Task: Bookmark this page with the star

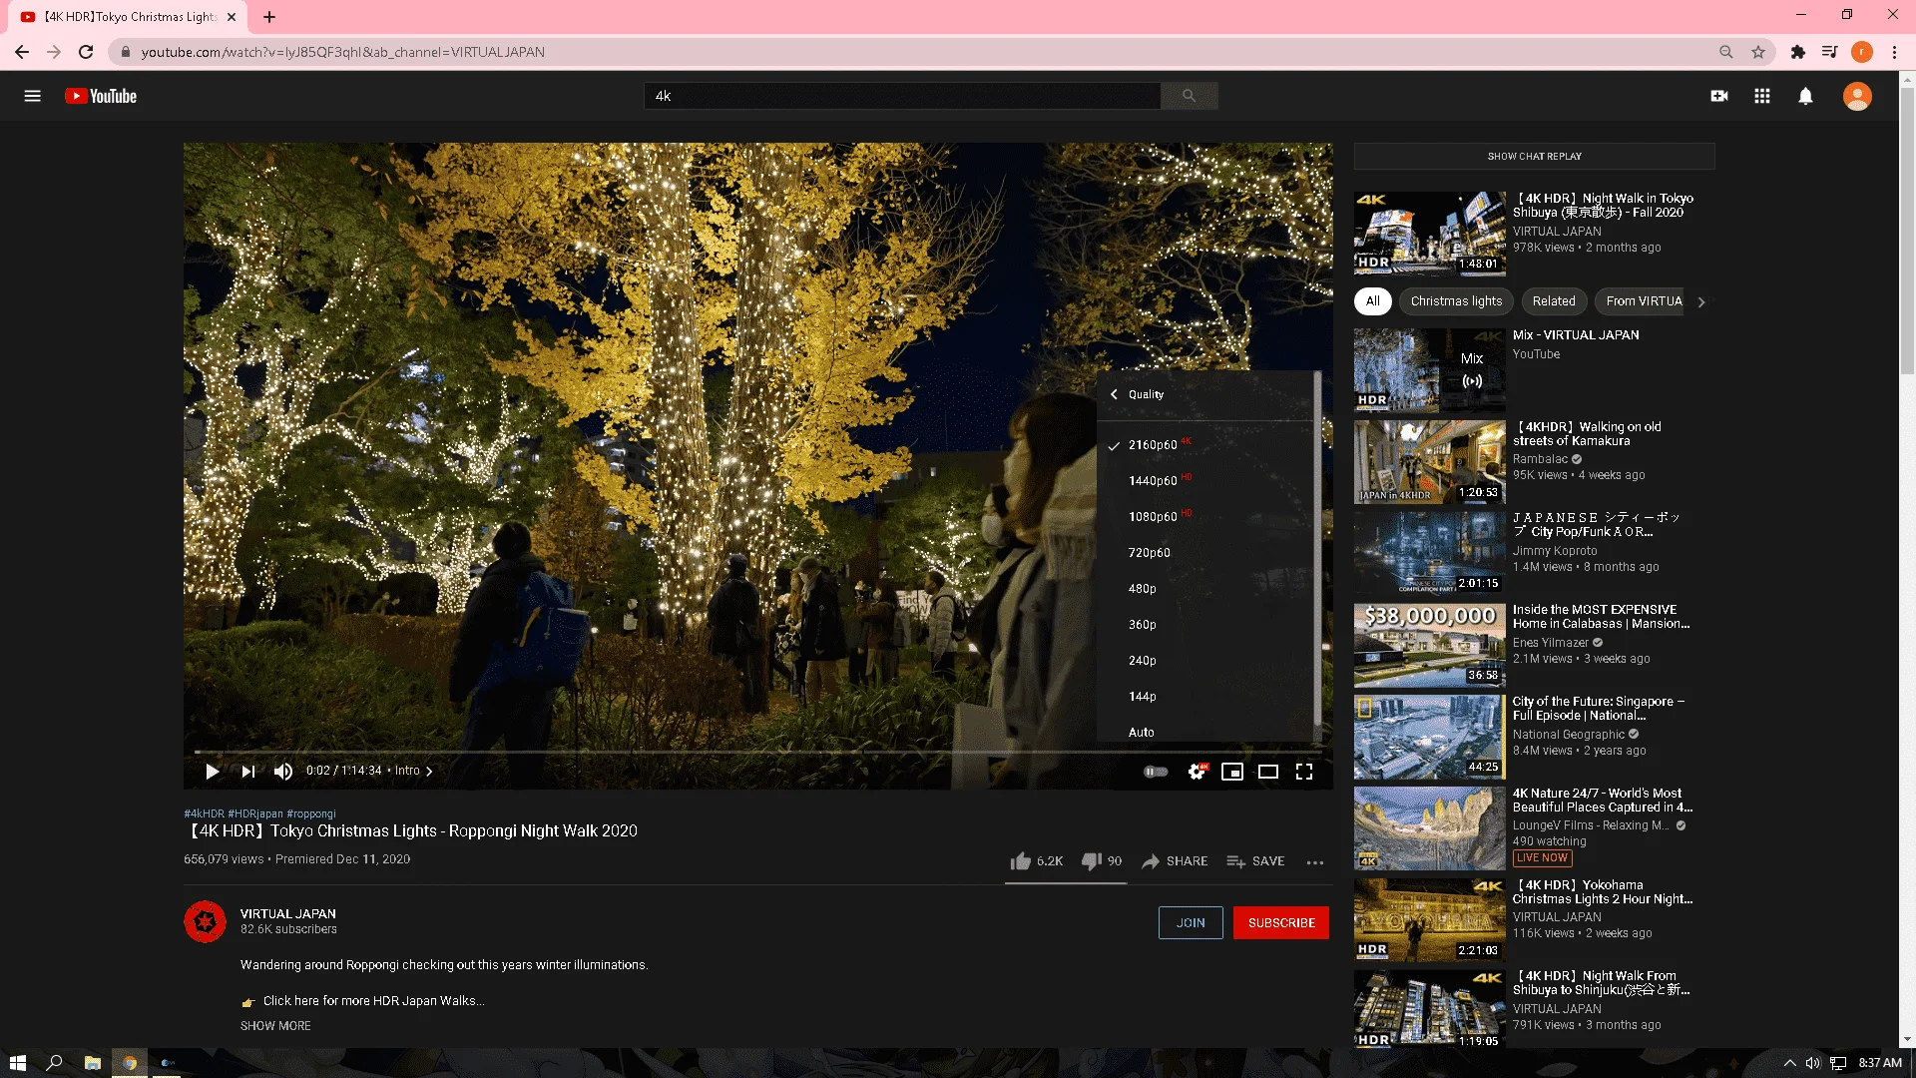Action: (1758, 52)
